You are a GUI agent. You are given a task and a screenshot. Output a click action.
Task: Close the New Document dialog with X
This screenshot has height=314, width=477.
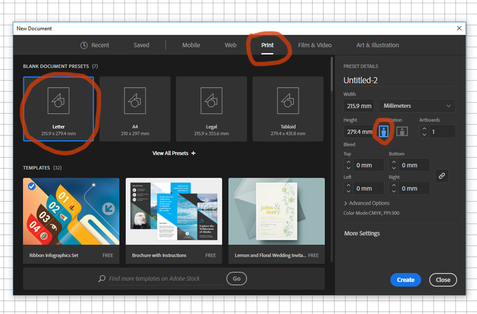pos(459,28)
